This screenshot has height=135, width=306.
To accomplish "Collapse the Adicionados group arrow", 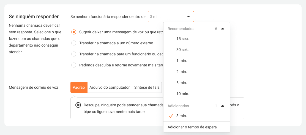I will [x=223, y=106].
